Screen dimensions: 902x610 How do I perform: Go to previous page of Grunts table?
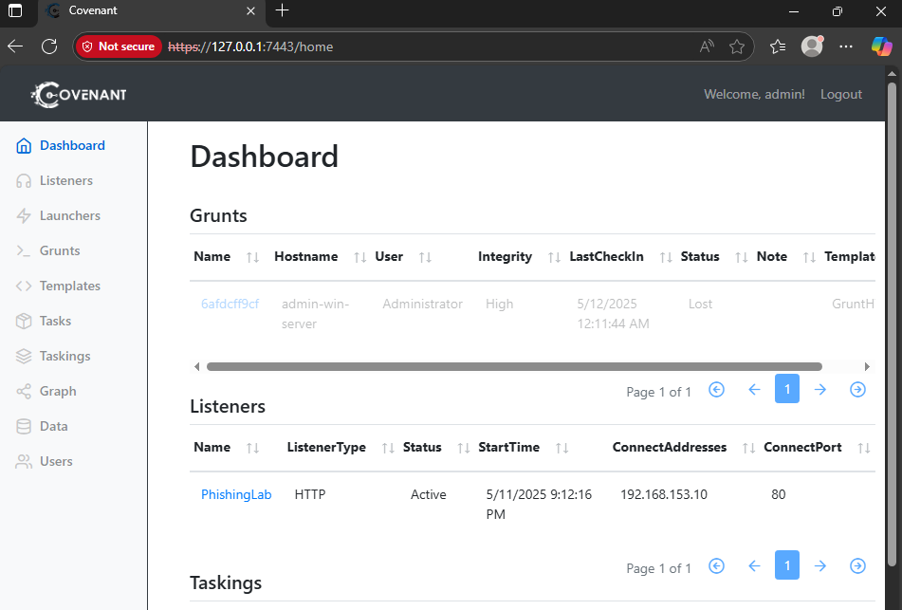(754, 390)
